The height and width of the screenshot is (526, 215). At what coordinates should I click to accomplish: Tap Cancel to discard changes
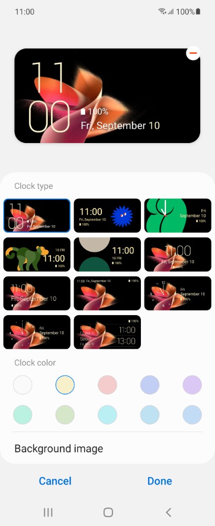pos(55,481)
